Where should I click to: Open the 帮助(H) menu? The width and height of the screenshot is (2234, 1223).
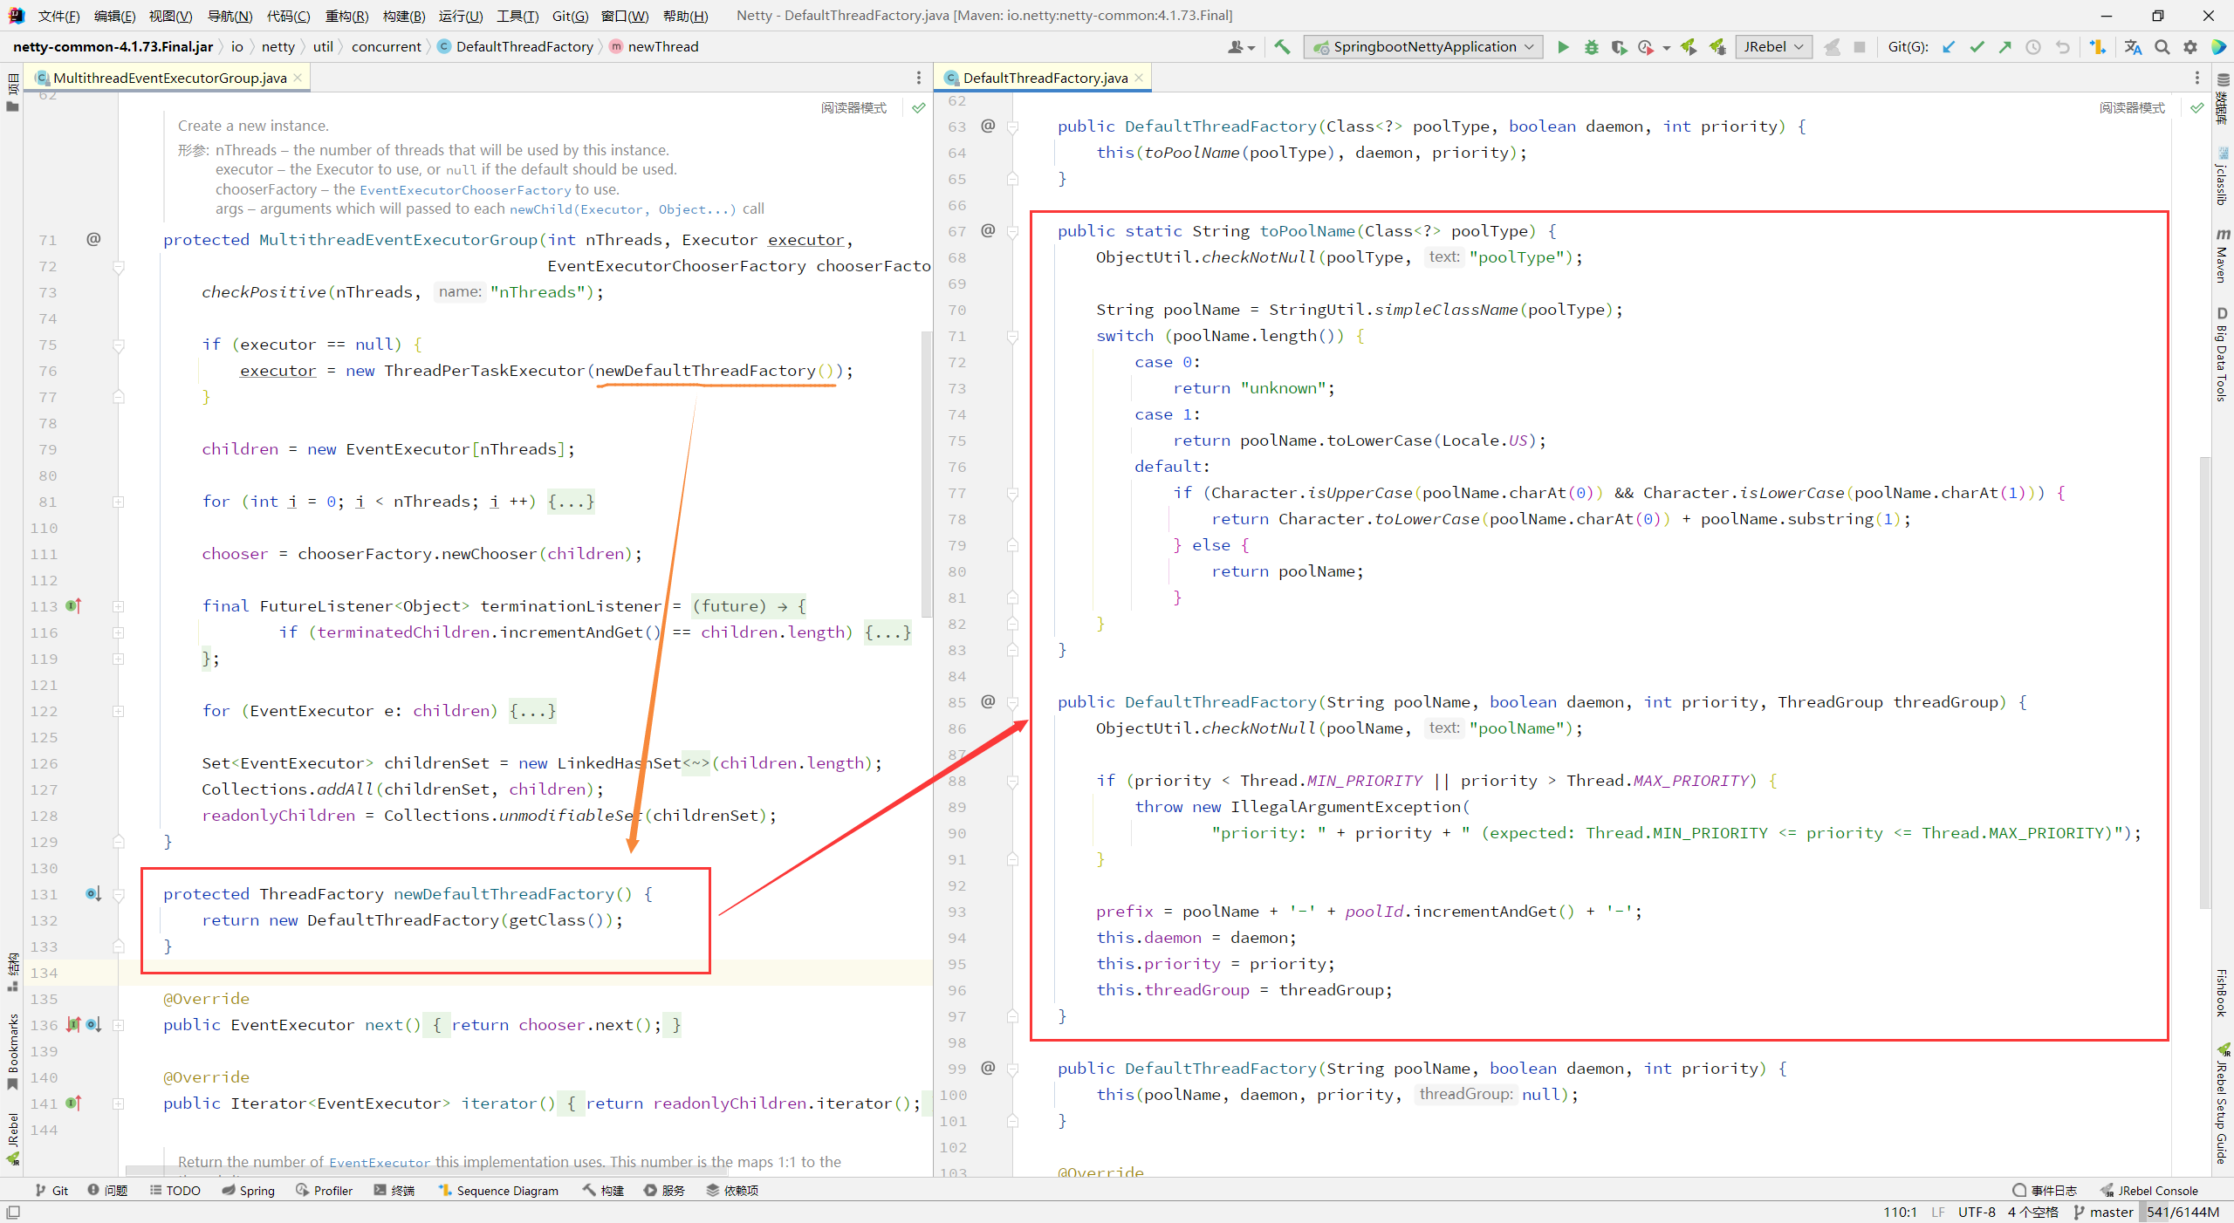[x=685, y=16]
